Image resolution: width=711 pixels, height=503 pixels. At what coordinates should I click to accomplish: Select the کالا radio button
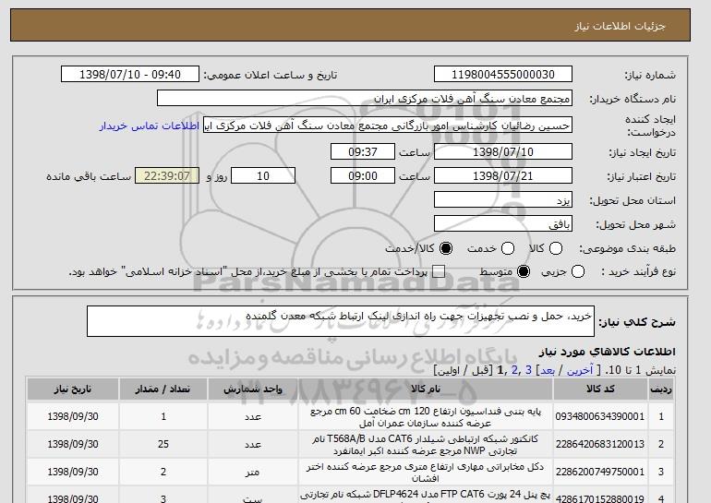point(556,248)
